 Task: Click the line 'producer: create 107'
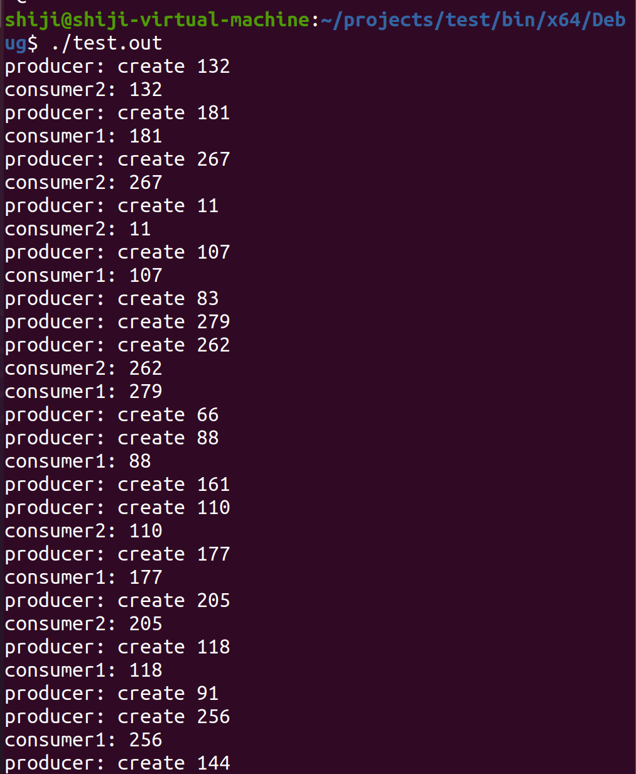117,252
